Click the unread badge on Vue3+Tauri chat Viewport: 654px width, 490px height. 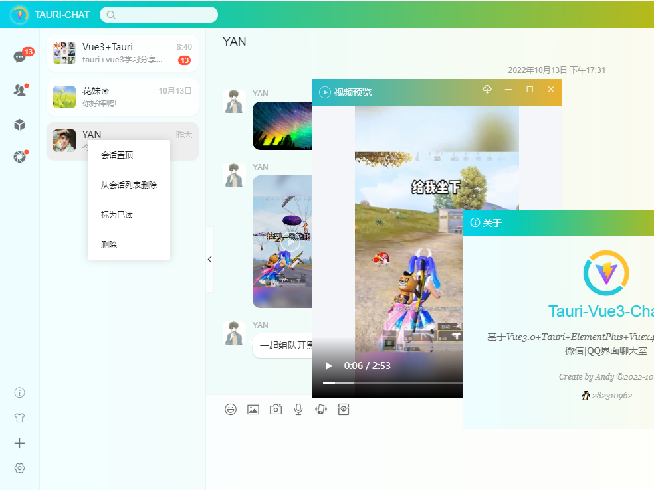pyautogui.click(x=184, y=60)
